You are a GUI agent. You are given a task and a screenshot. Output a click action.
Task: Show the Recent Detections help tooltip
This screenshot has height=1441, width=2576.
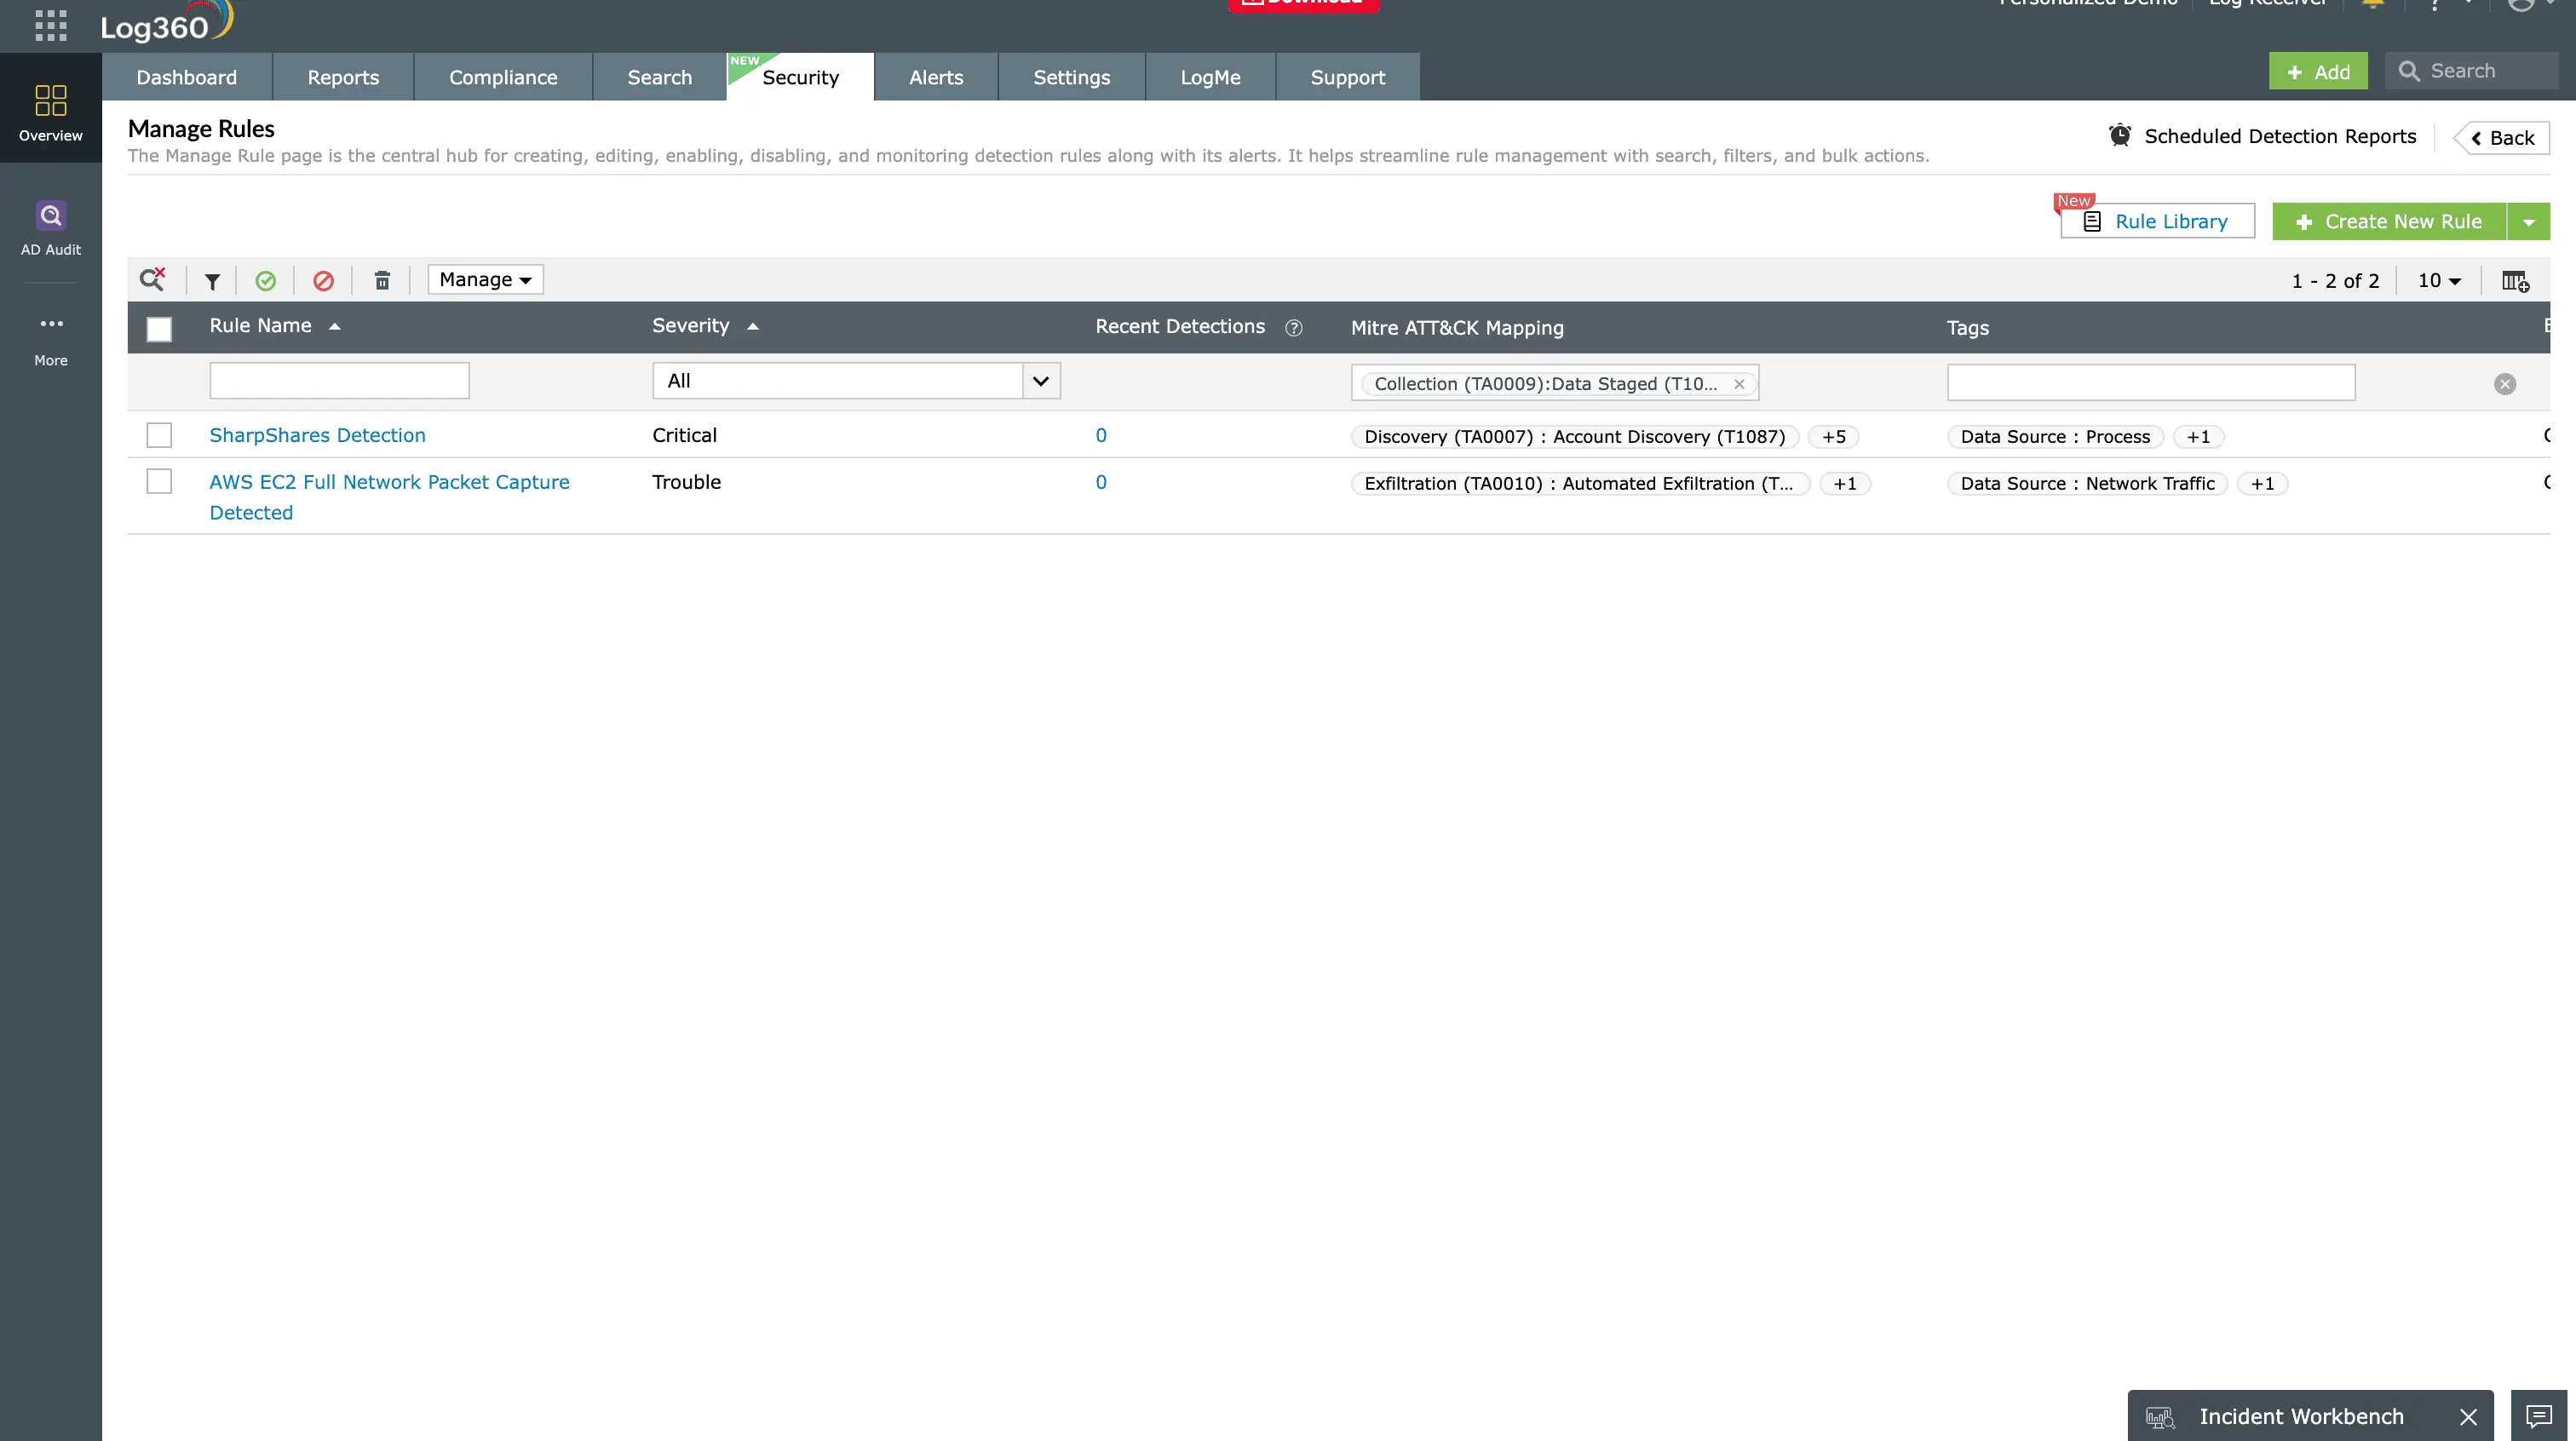point(1293,328)
